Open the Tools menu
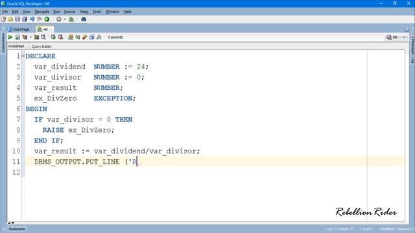Screen dimensions: 415x233 [x=97, y=12]
